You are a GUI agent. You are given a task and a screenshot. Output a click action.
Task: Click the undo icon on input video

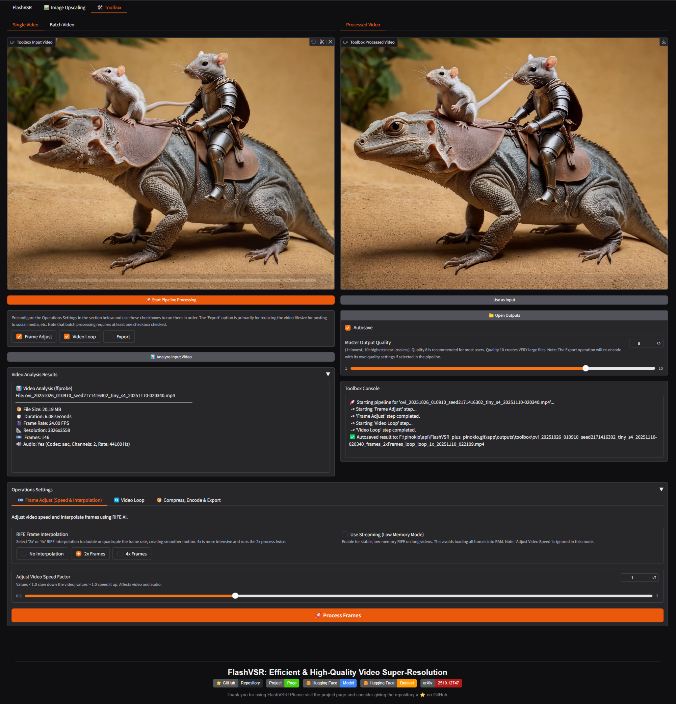[x=313, y=42]
